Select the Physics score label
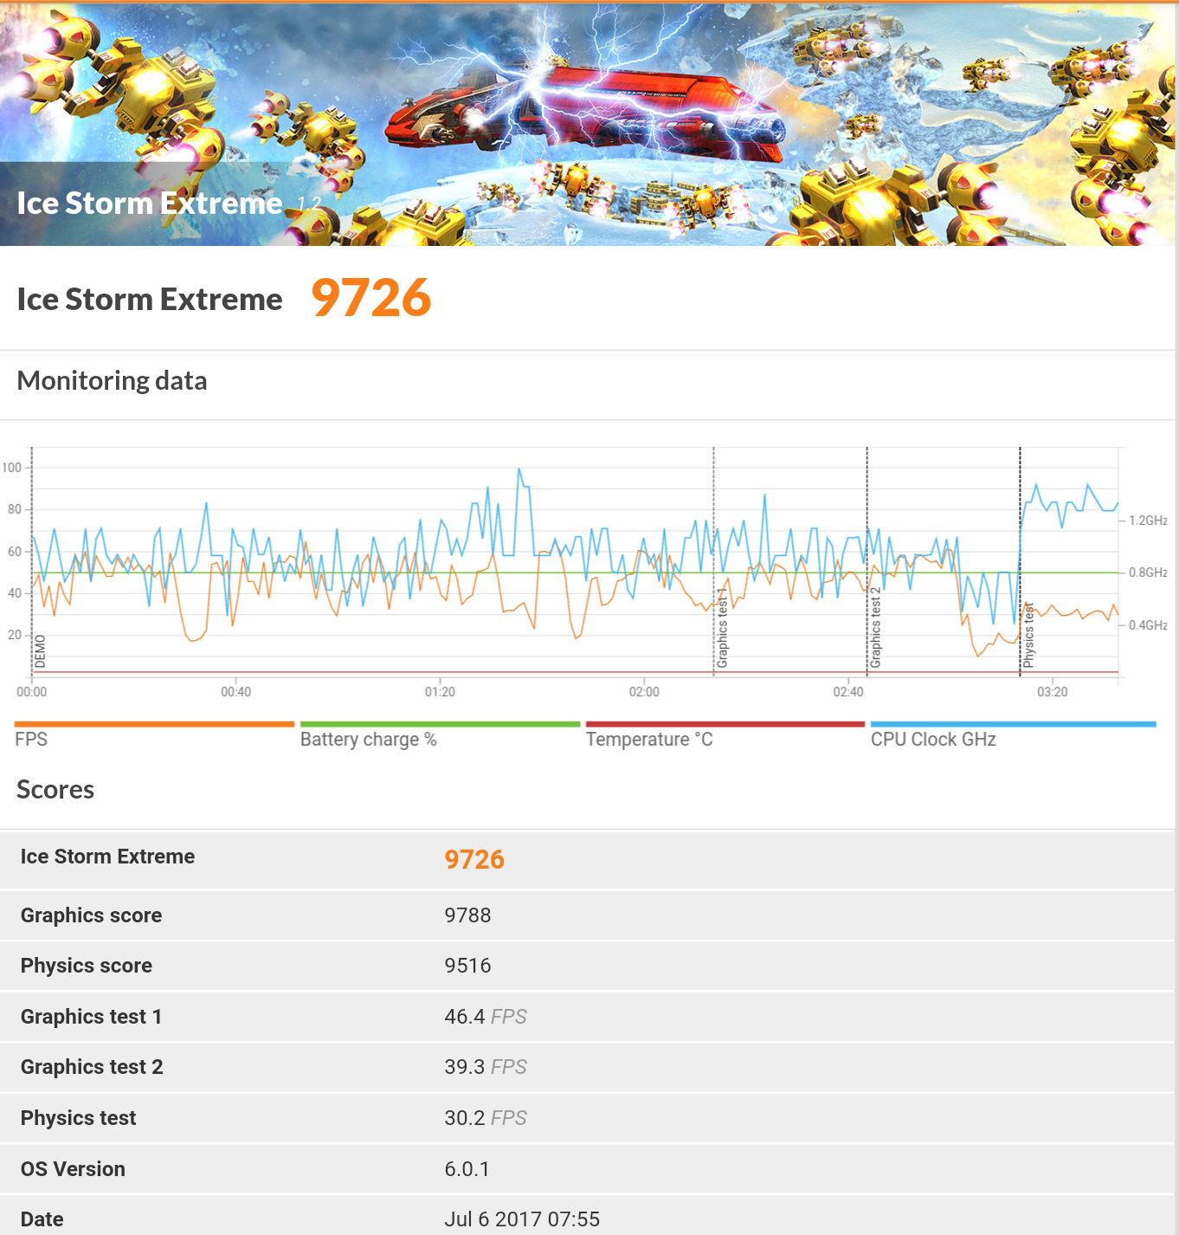The image size is (1179, 1235). [87, 966]
